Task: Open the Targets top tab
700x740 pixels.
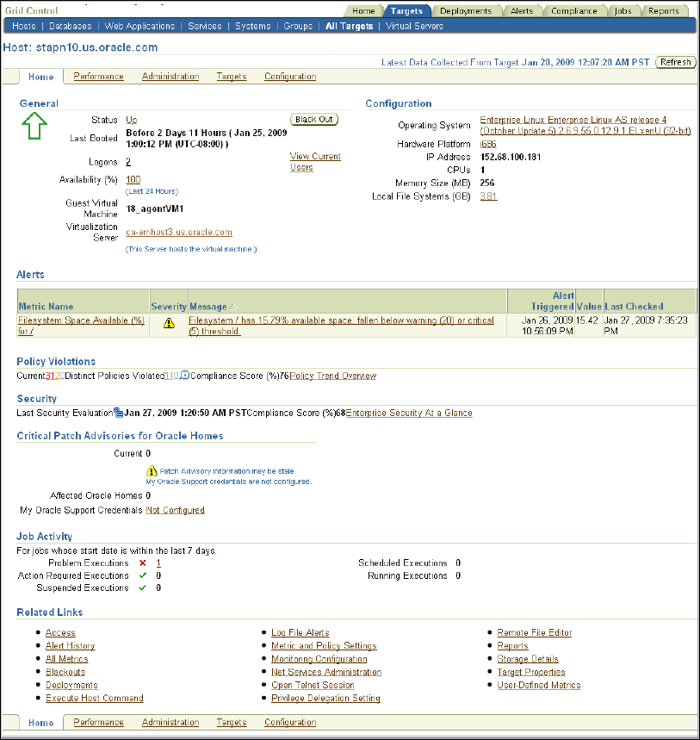Action: coord(406,11)
